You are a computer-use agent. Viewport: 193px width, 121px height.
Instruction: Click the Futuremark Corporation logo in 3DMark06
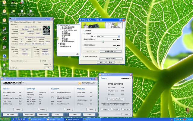coord(87,83)
